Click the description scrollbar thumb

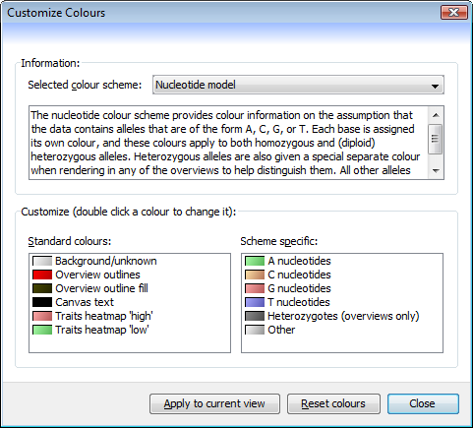436,139
